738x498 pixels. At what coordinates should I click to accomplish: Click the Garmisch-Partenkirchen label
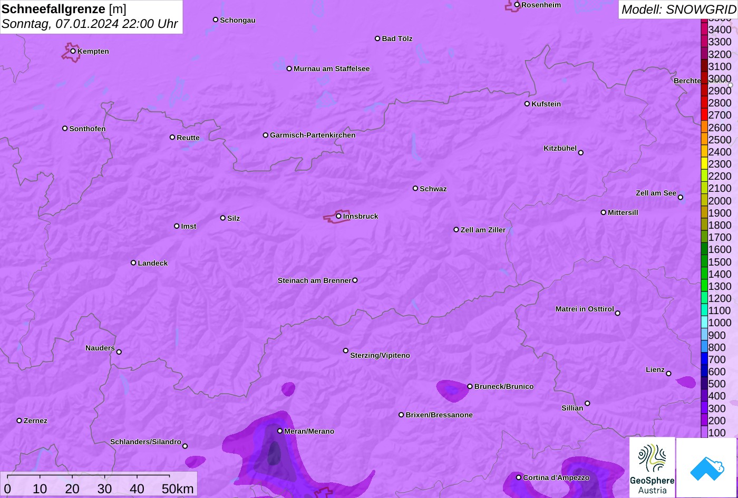tap(313, 135)
